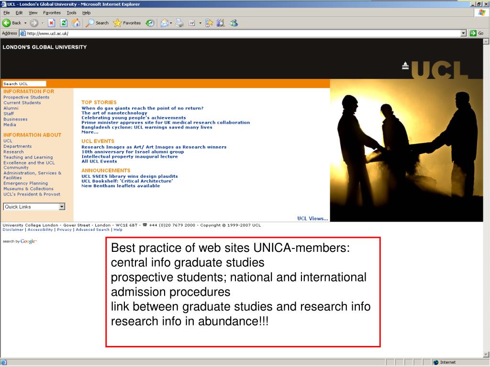The height and width of the screenshot is (367, 490).
Task: Open the Help menu
Action: coord(87,13)
